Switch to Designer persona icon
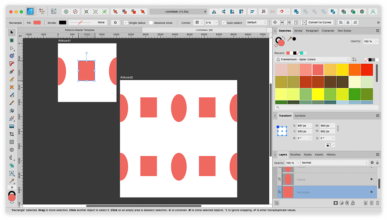 pos(30,11)
